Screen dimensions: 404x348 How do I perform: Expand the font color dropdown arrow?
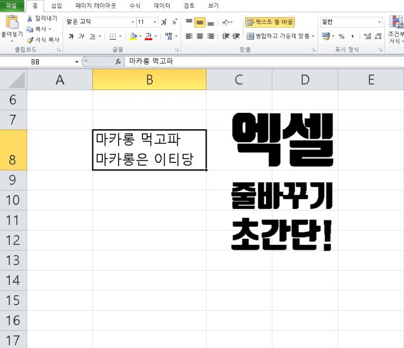pos(156,36)
